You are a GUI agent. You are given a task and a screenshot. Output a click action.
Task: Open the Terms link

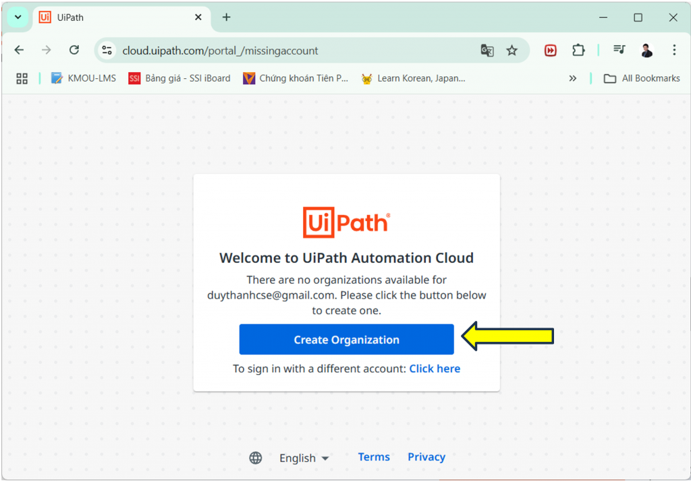[374, 457]
